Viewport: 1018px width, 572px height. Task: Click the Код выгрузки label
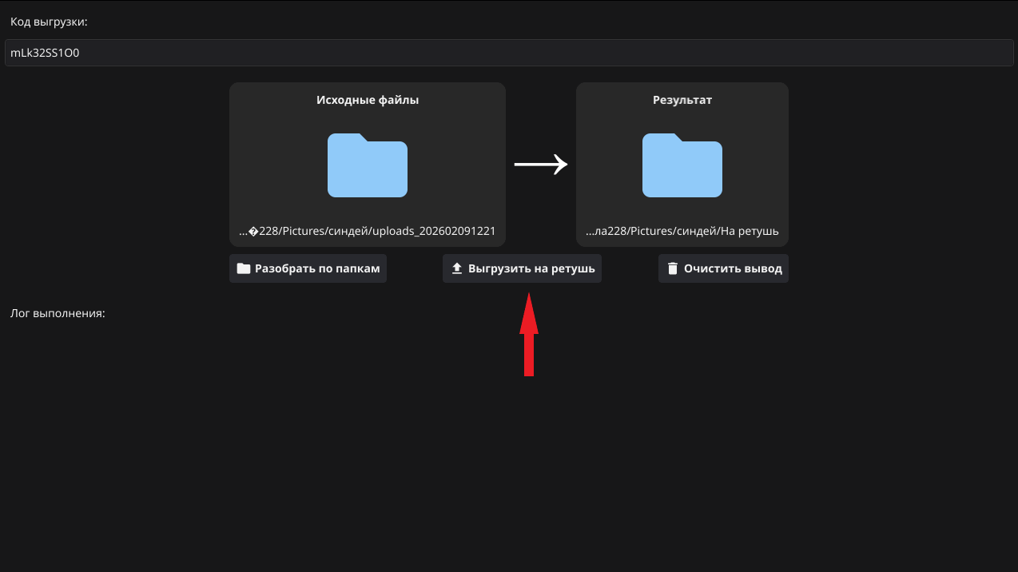[x=49, y=22]
